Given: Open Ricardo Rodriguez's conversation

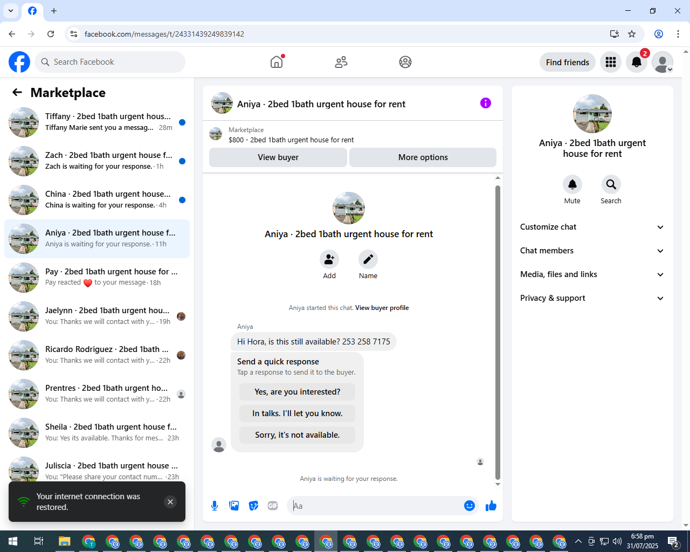Looking at the screenshot, I should pyautogui.click(x=97, y=355).
